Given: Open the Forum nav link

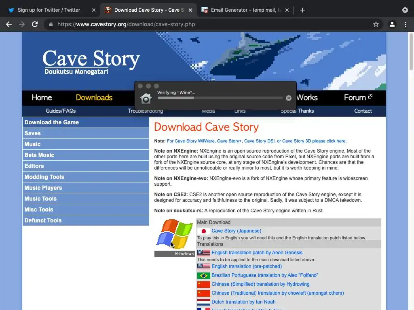Looking at the screenshot, I should (358, 98).
